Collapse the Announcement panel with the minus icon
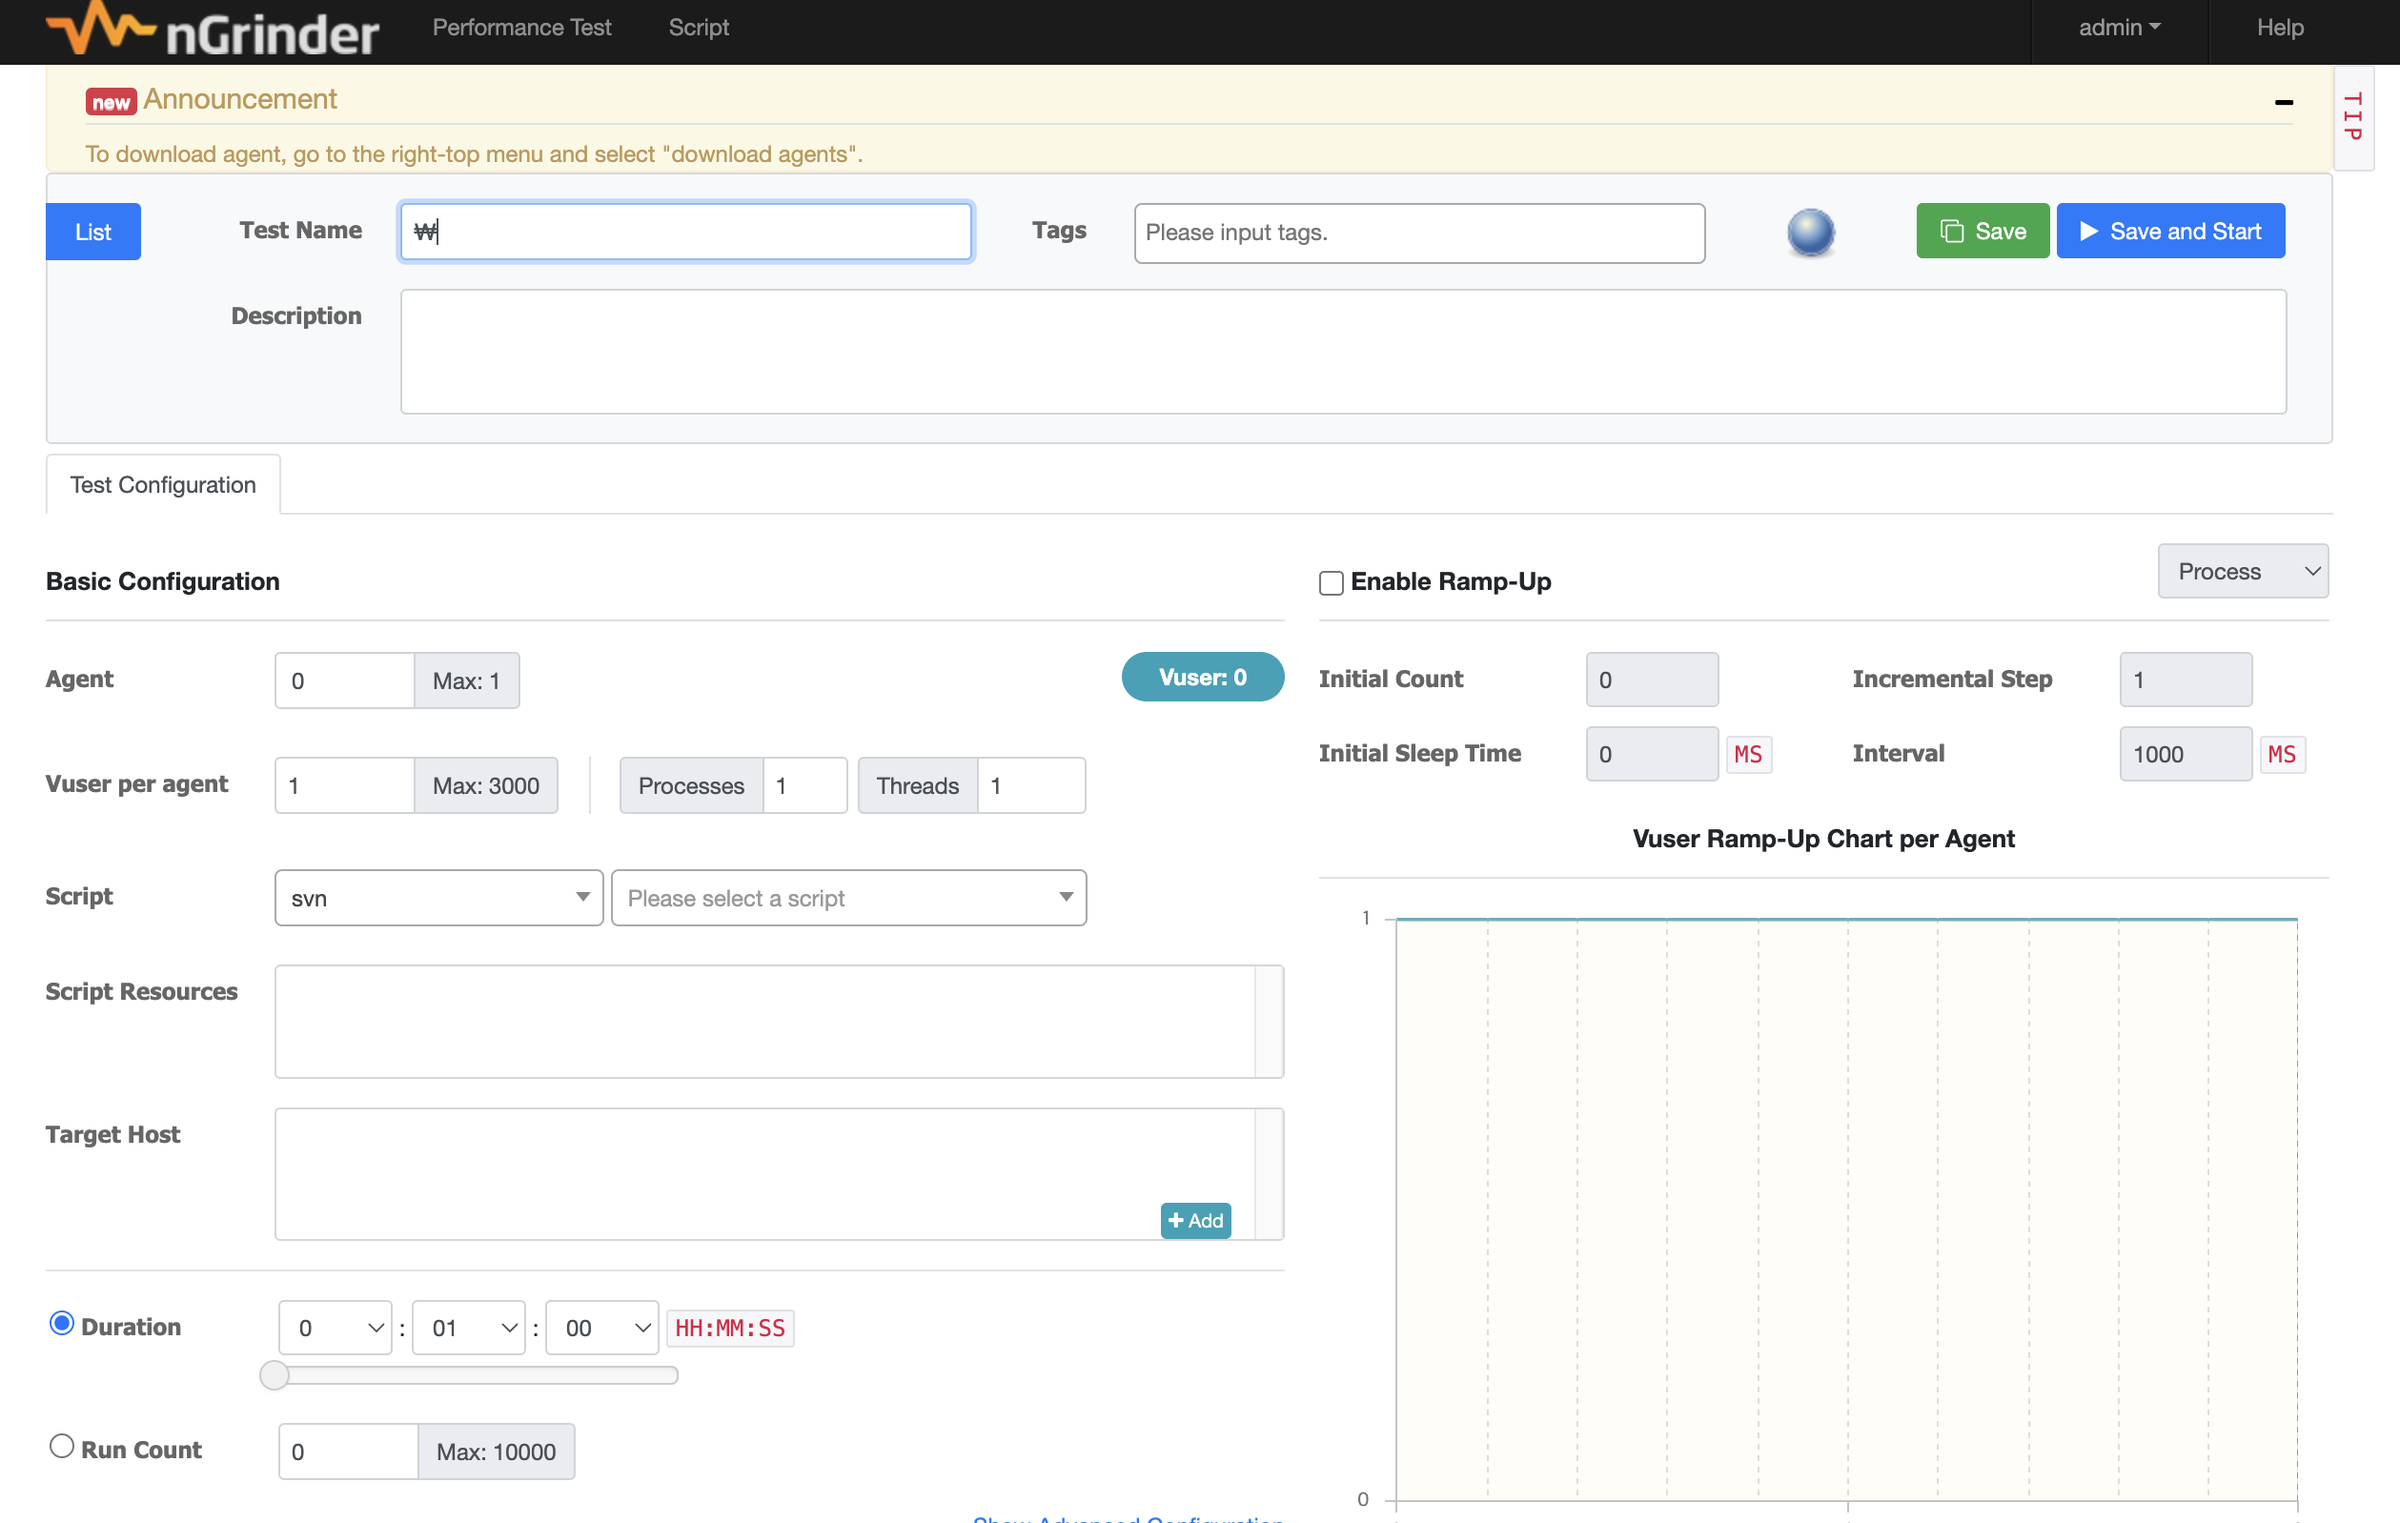 click(x=2283, y=103)
